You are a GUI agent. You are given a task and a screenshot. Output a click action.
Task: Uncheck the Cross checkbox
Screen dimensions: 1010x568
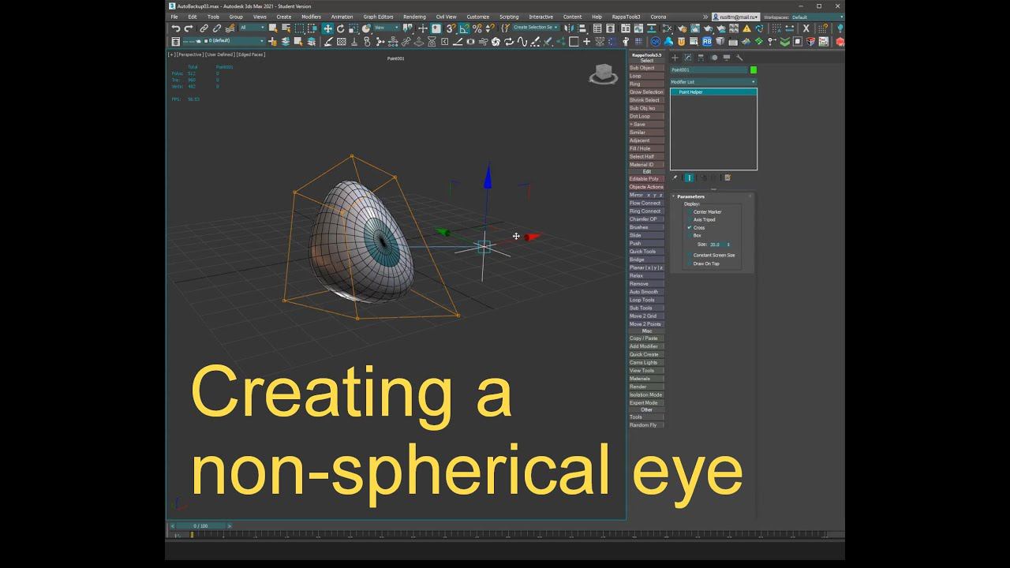click(x=690, y=227)
